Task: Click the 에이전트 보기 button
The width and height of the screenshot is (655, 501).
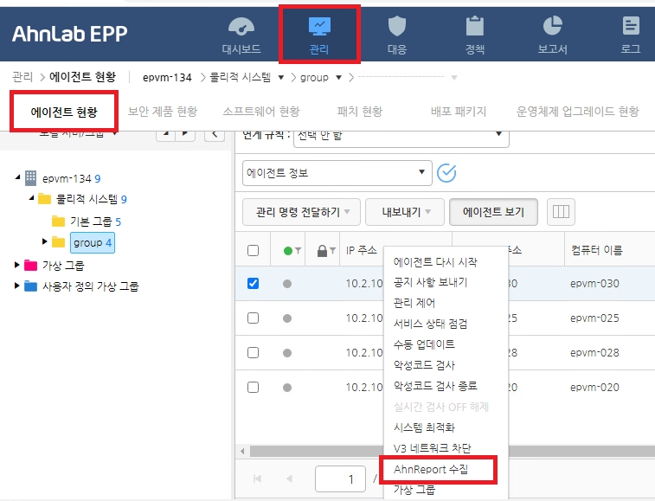Action: tap(493, 212)
